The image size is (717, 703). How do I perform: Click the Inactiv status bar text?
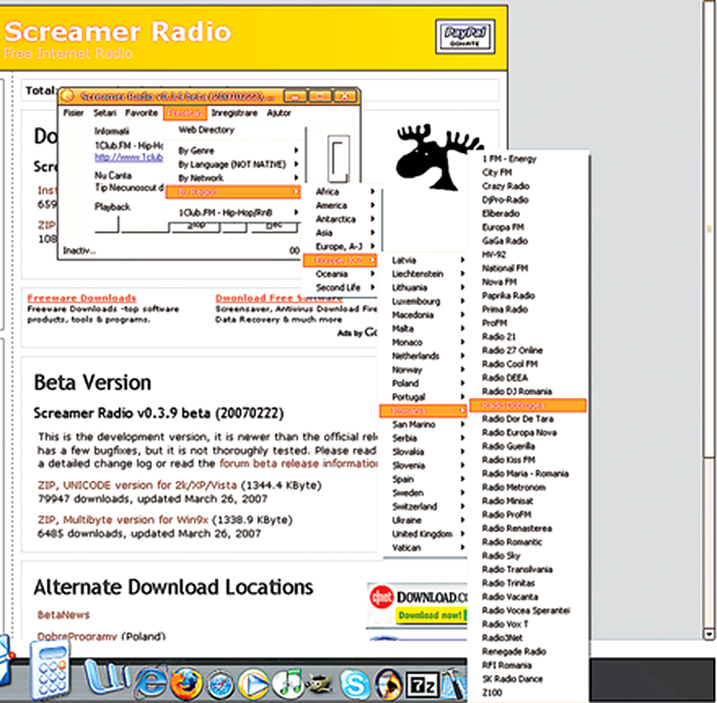click(x=79, y=251)
